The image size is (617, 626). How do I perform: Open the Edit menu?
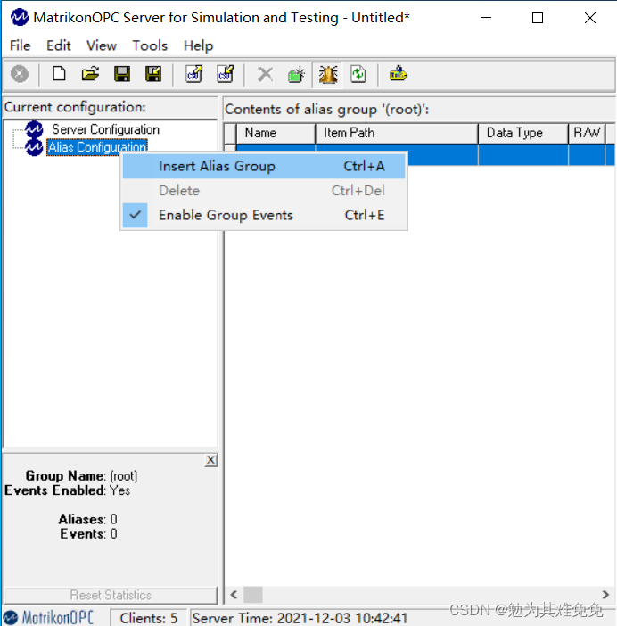(x=59, y=45)
